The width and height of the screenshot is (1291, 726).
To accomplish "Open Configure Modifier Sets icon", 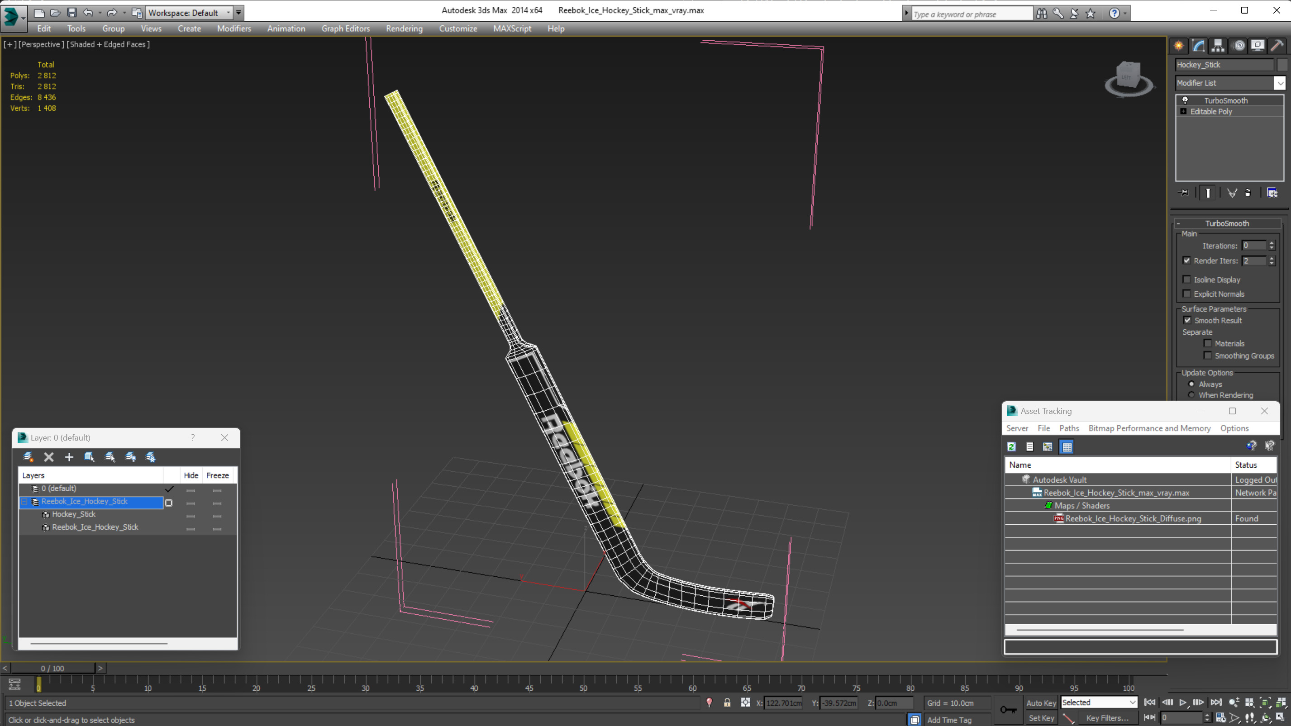I will click(x=1272, y=193).
